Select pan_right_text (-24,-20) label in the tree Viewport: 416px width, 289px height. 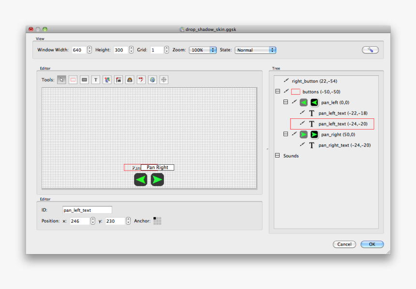(x=344, y=145)
